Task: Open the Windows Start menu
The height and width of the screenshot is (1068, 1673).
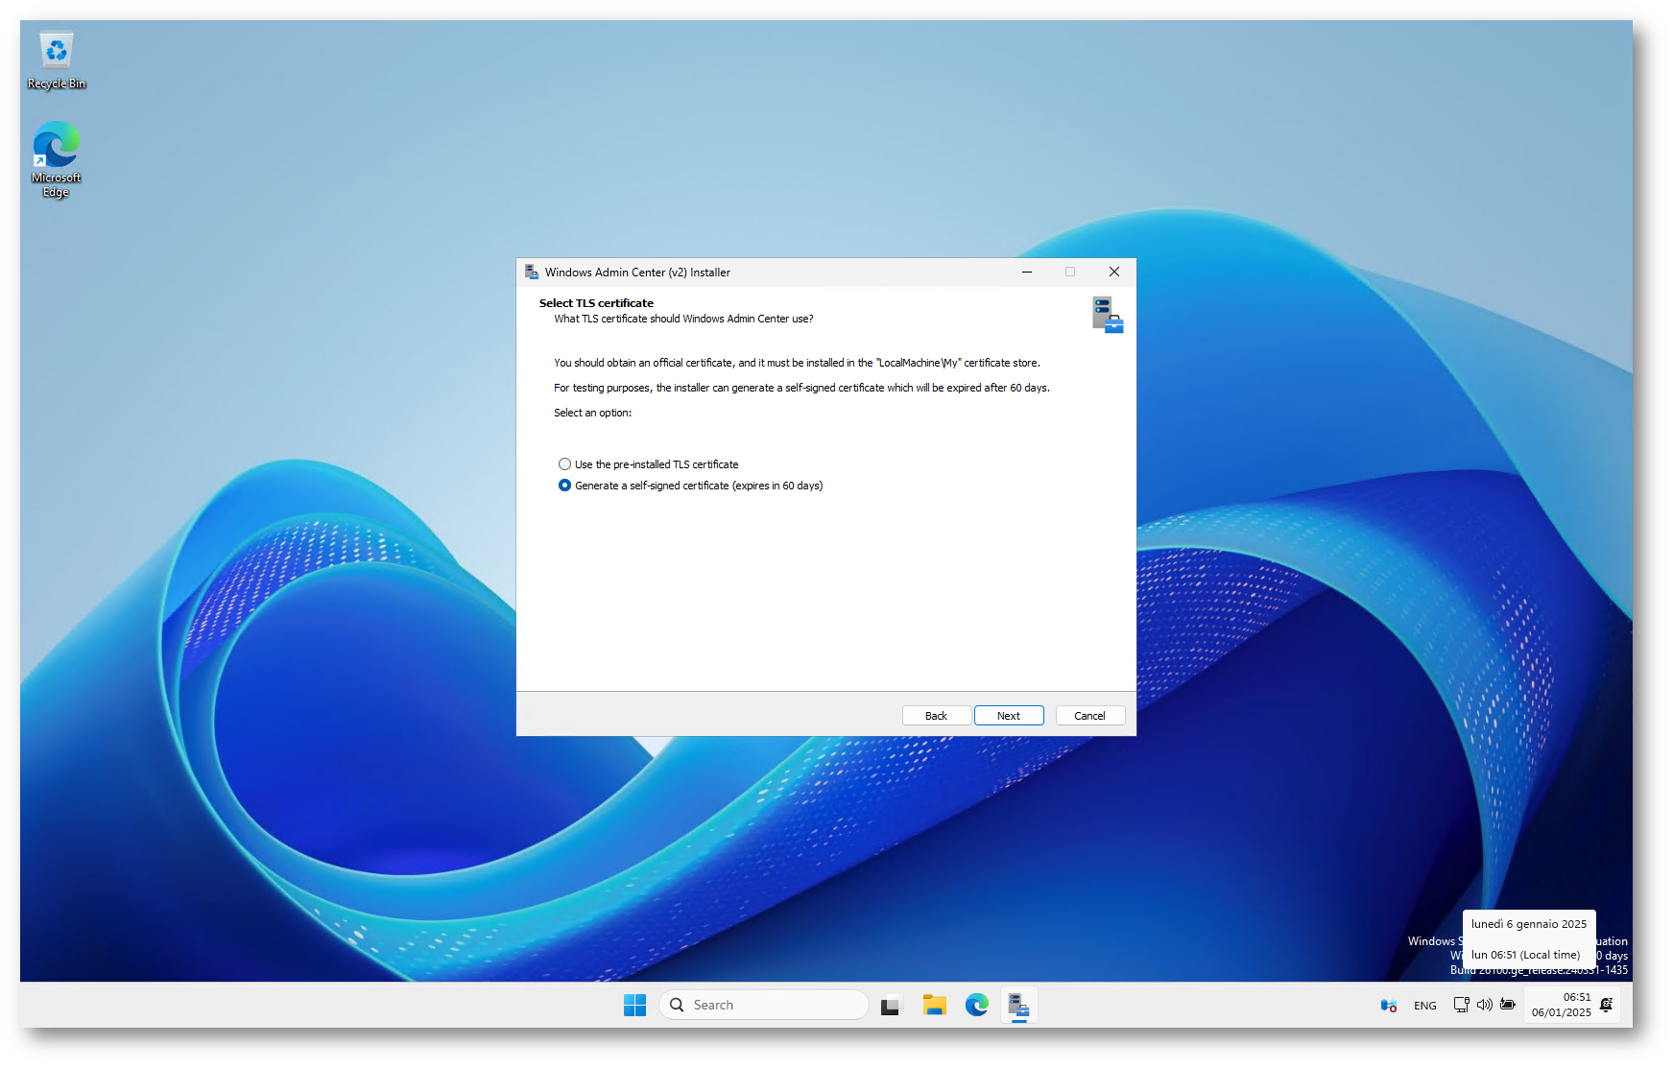Action: (x=634, y=1005)
